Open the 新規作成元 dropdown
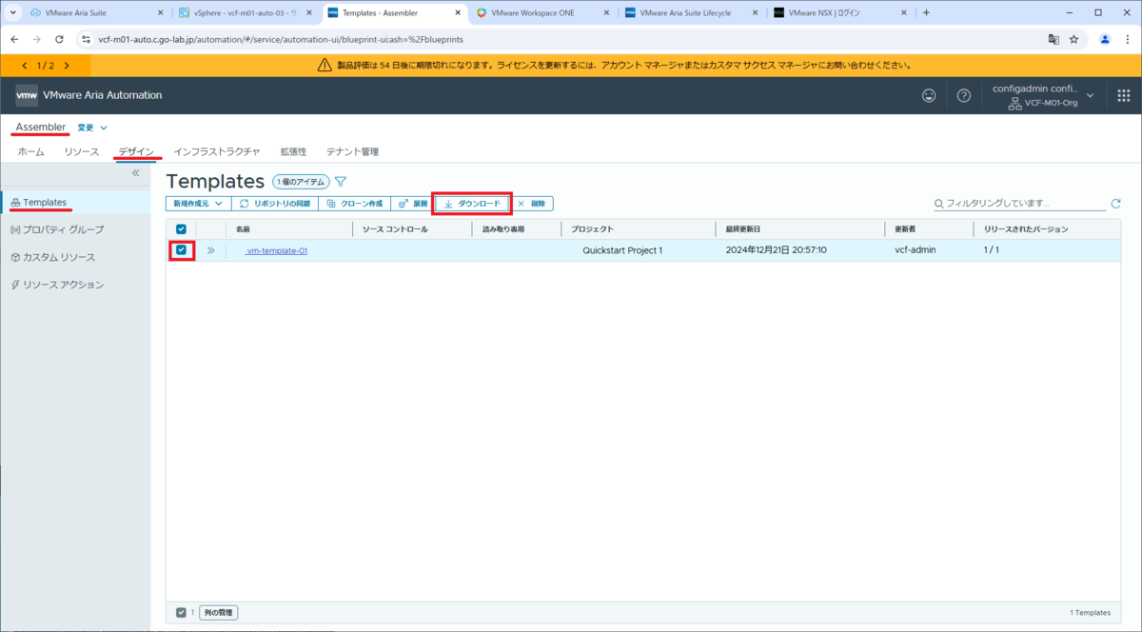Viewport: 1142px width, 632px height. point(198,204)
